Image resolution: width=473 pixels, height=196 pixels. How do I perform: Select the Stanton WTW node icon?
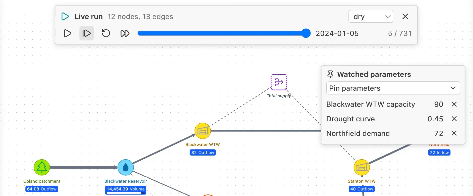click(x=362, y=167)
